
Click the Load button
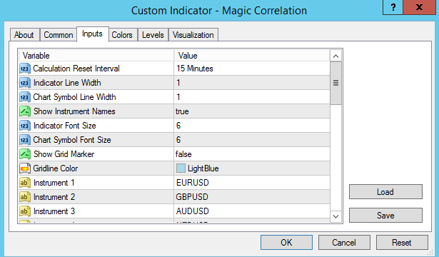coord(385,192)
